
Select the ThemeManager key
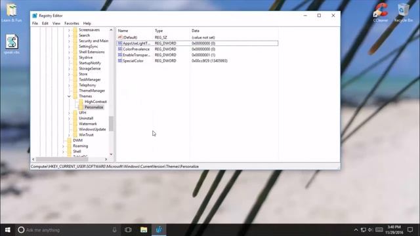pyautogui.click(x=92, y=90)
